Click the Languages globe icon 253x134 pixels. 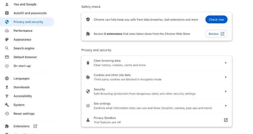(x=7, y=78)
